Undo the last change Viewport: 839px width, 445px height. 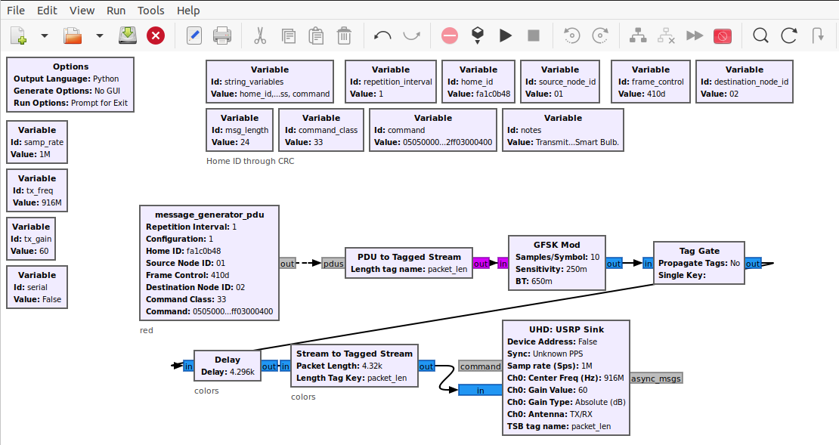pyautogui.click(x=382, y=36)
